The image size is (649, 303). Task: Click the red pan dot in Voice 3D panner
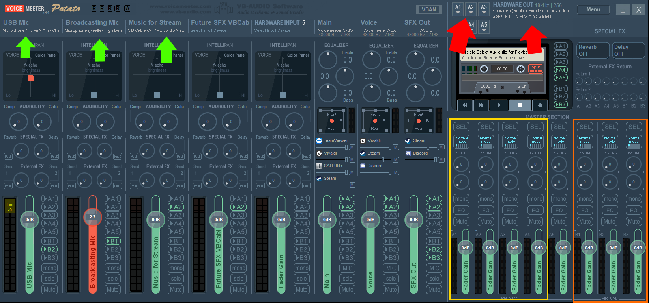[x=375, y=121]
